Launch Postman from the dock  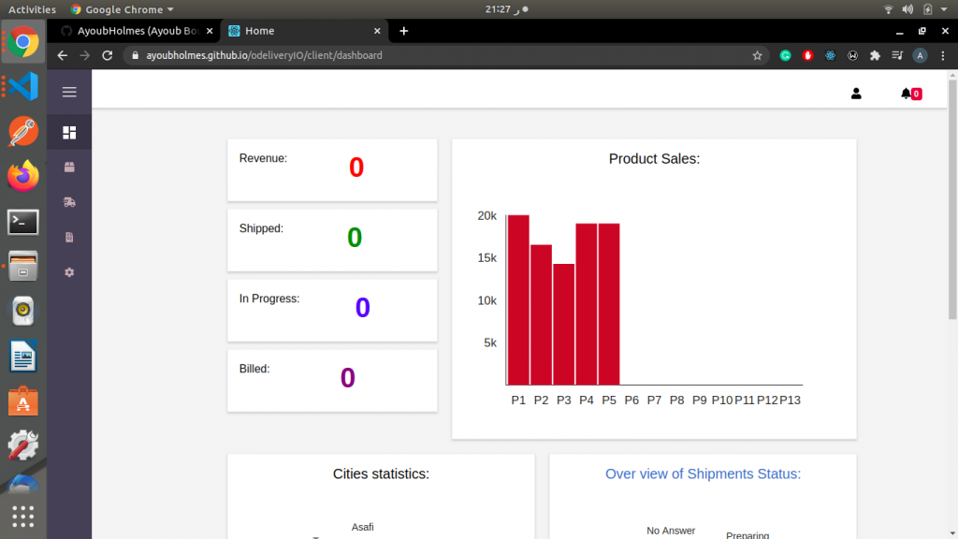coord(23,131)
